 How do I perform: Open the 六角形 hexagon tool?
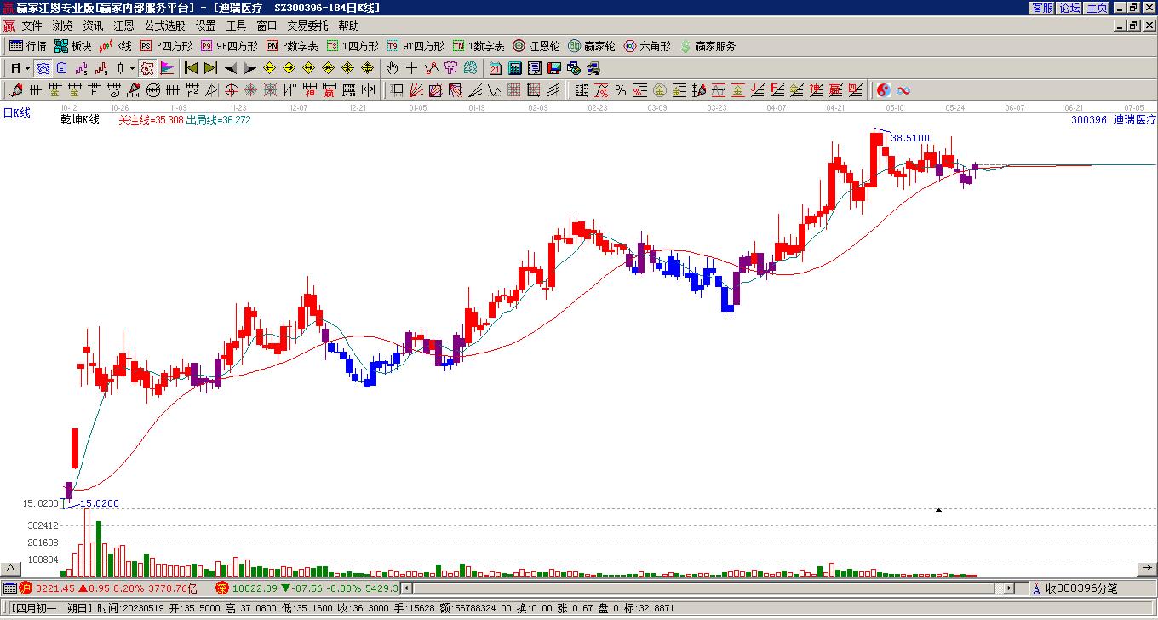pyautogui.click(x=647, y=46)
